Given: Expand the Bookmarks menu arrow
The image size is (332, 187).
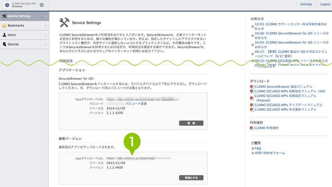Looking at the screenshot, I should [46, 26].
